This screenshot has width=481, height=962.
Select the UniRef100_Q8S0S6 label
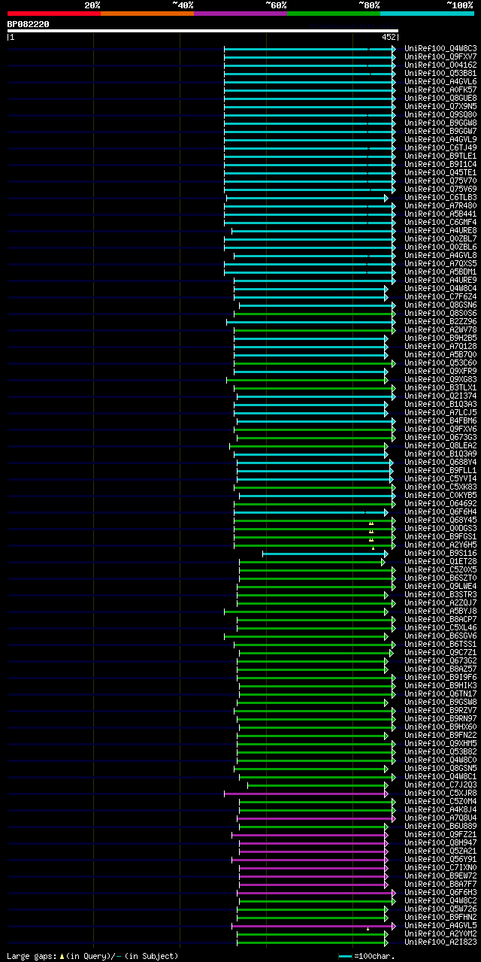(x=440, y=314)
